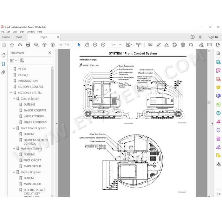The image size is (222, 222).
Task: Activate the selection arrow tool
Action: (79, 45)
